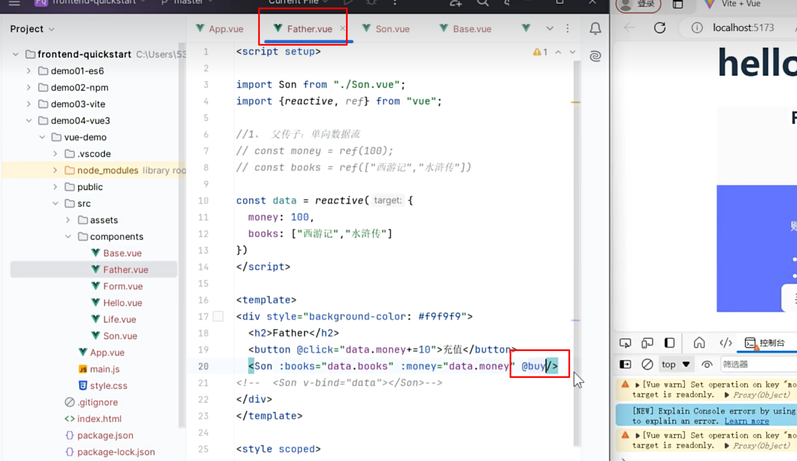Open the Project view dropdown
Image resolution: width=797 pixels, height=461 pixels.
coord(32,29)
